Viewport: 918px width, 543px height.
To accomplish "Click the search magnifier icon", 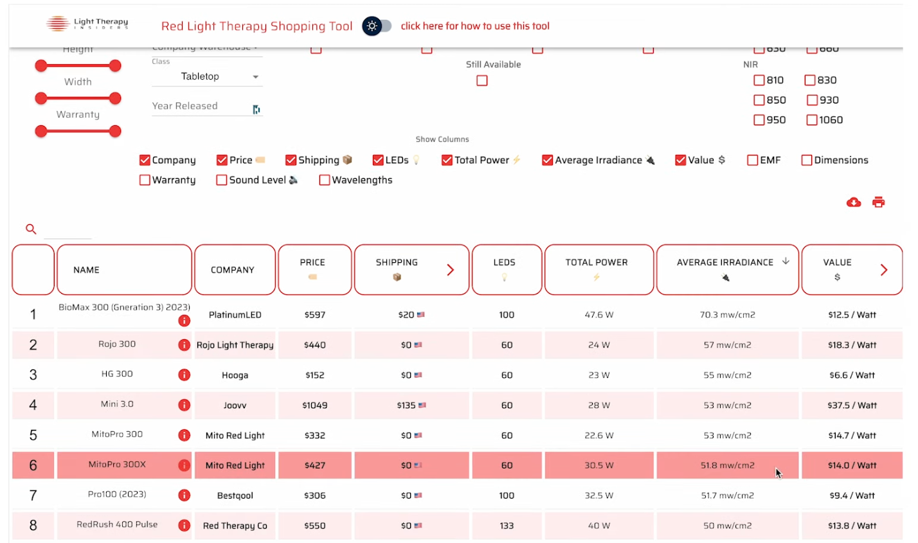I will (31, 229).
